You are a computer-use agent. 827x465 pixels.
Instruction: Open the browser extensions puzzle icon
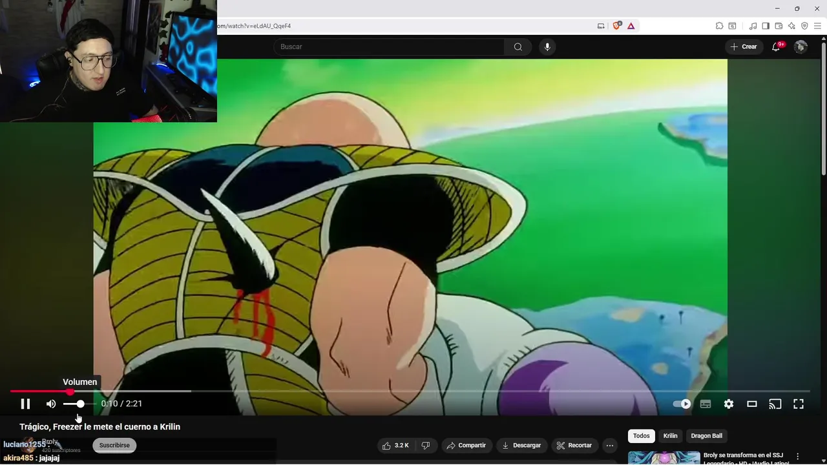tap(719, 26)
